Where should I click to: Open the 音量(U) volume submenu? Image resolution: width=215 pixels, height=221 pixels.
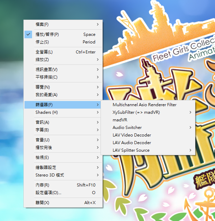[63, 140]
